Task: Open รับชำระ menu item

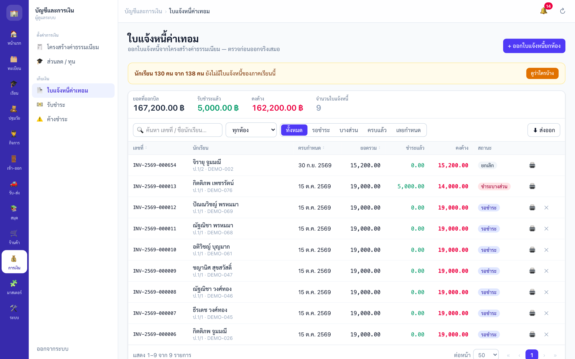Action: coord(73,105)
